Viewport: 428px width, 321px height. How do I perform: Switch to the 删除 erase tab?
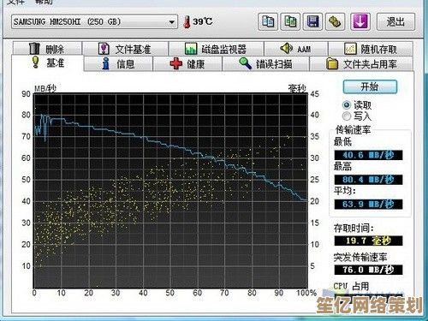[47, 49]
